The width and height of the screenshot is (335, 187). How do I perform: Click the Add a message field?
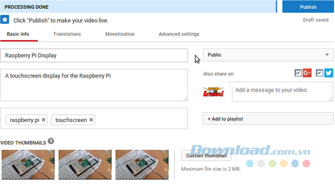pos(282,91)
